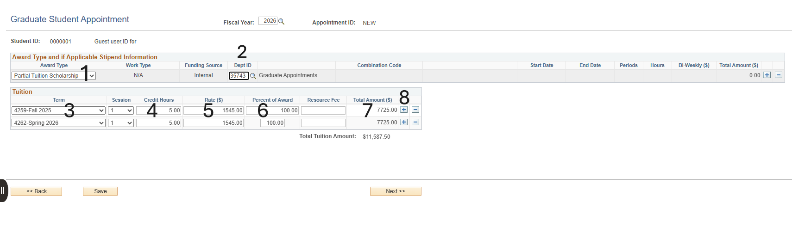The width and height of the screenshot is (792, 226).
Task: Open Session dropdown for Spring 2026 row
Action: pyautogui.click(x=121, y=123)
